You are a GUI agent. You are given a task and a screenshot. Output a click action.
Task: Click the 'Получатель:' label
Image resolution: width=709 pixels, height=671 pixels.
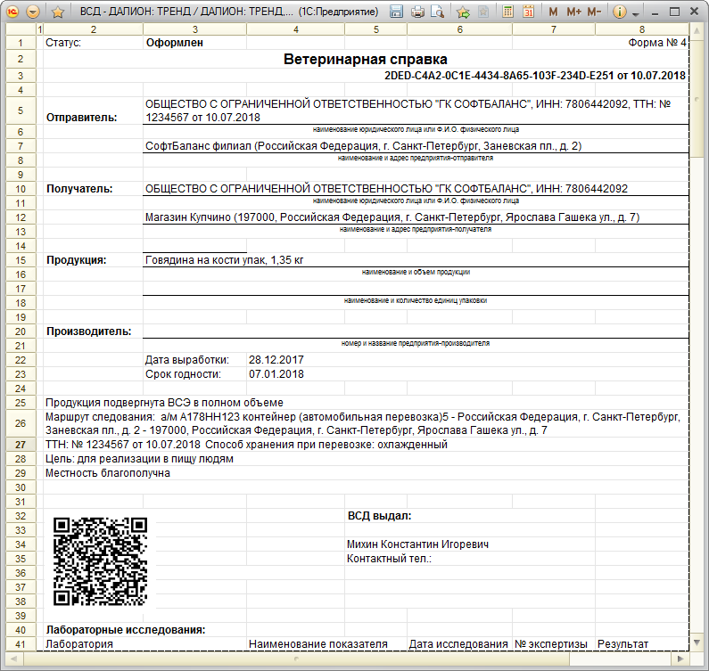(79, 189)
